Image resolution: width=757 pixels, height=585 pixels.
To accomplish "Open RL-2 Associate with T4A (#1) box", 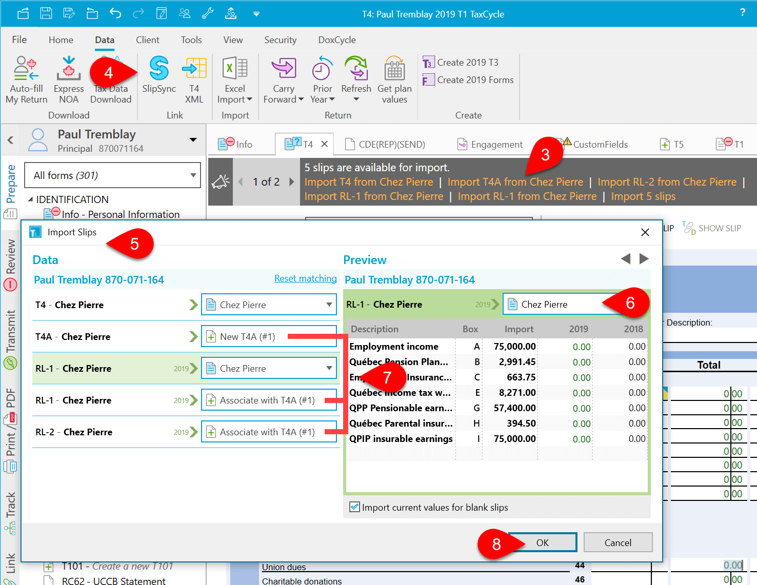I will (x=269, y=432).
